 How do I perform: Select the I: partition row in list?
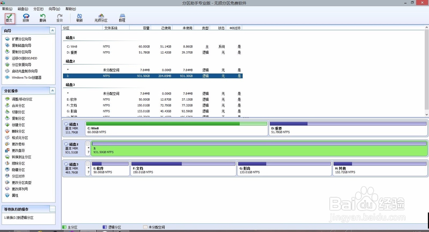pyautogui.click(x=153, y=76)
